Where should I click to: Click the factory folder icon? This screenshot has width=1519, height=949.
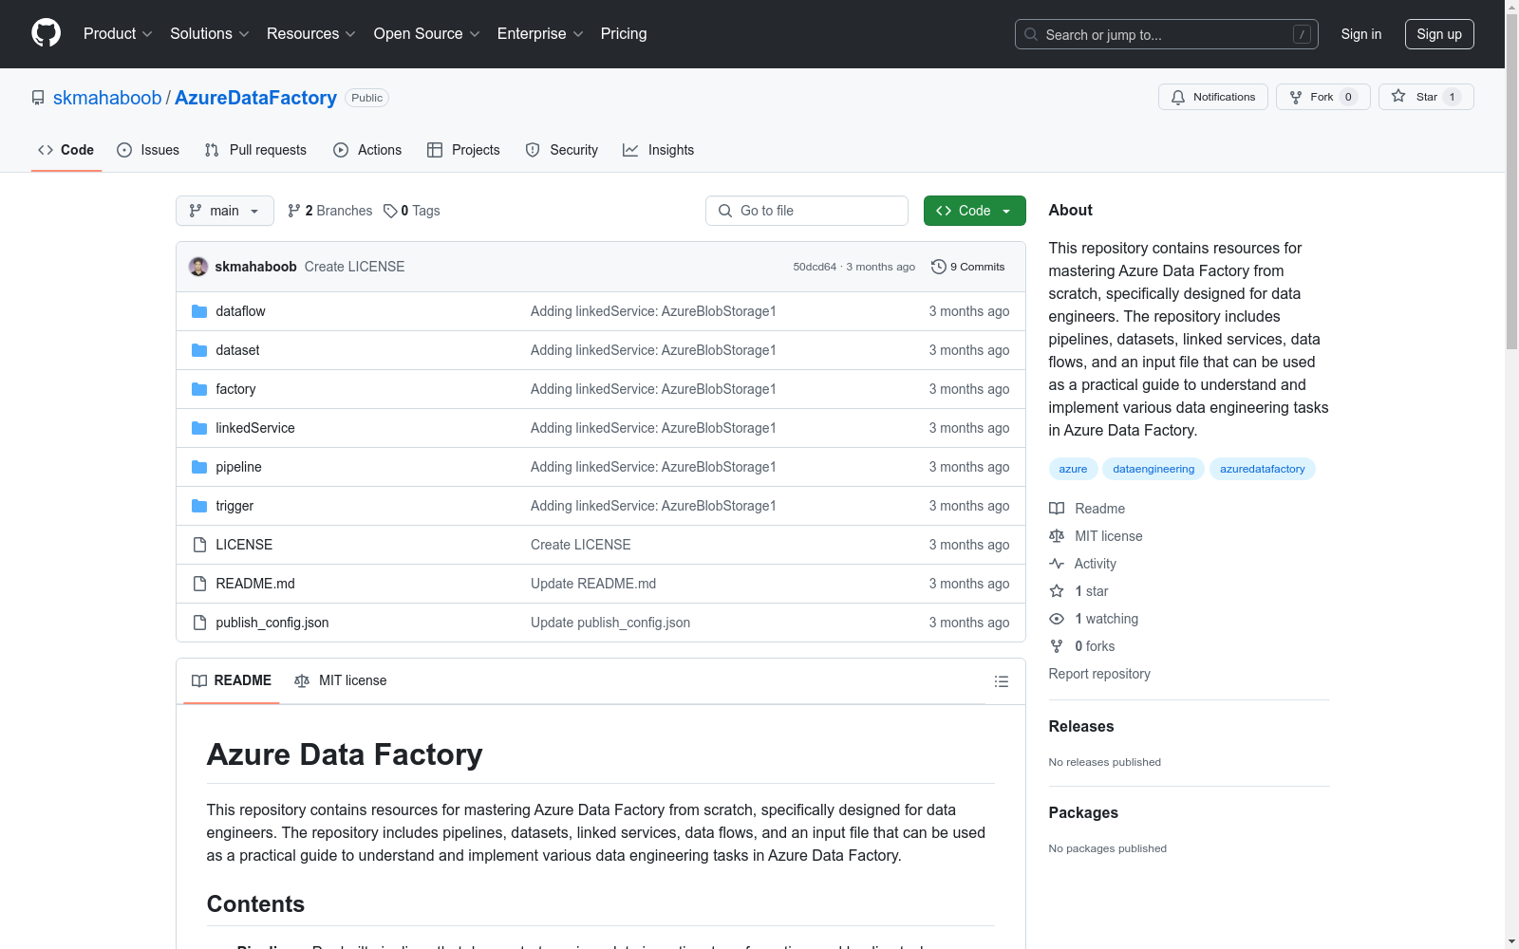(199, 389)
